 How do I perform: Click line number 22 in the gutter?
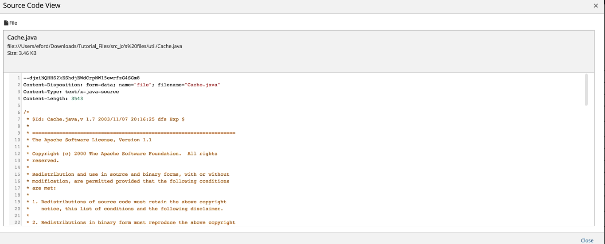17,222
